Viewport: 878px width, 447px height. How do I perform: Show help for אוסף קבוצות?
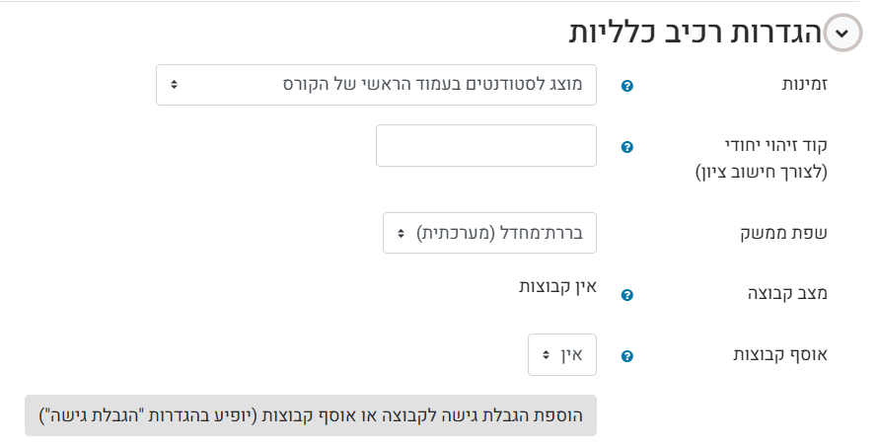pos(626,356)
